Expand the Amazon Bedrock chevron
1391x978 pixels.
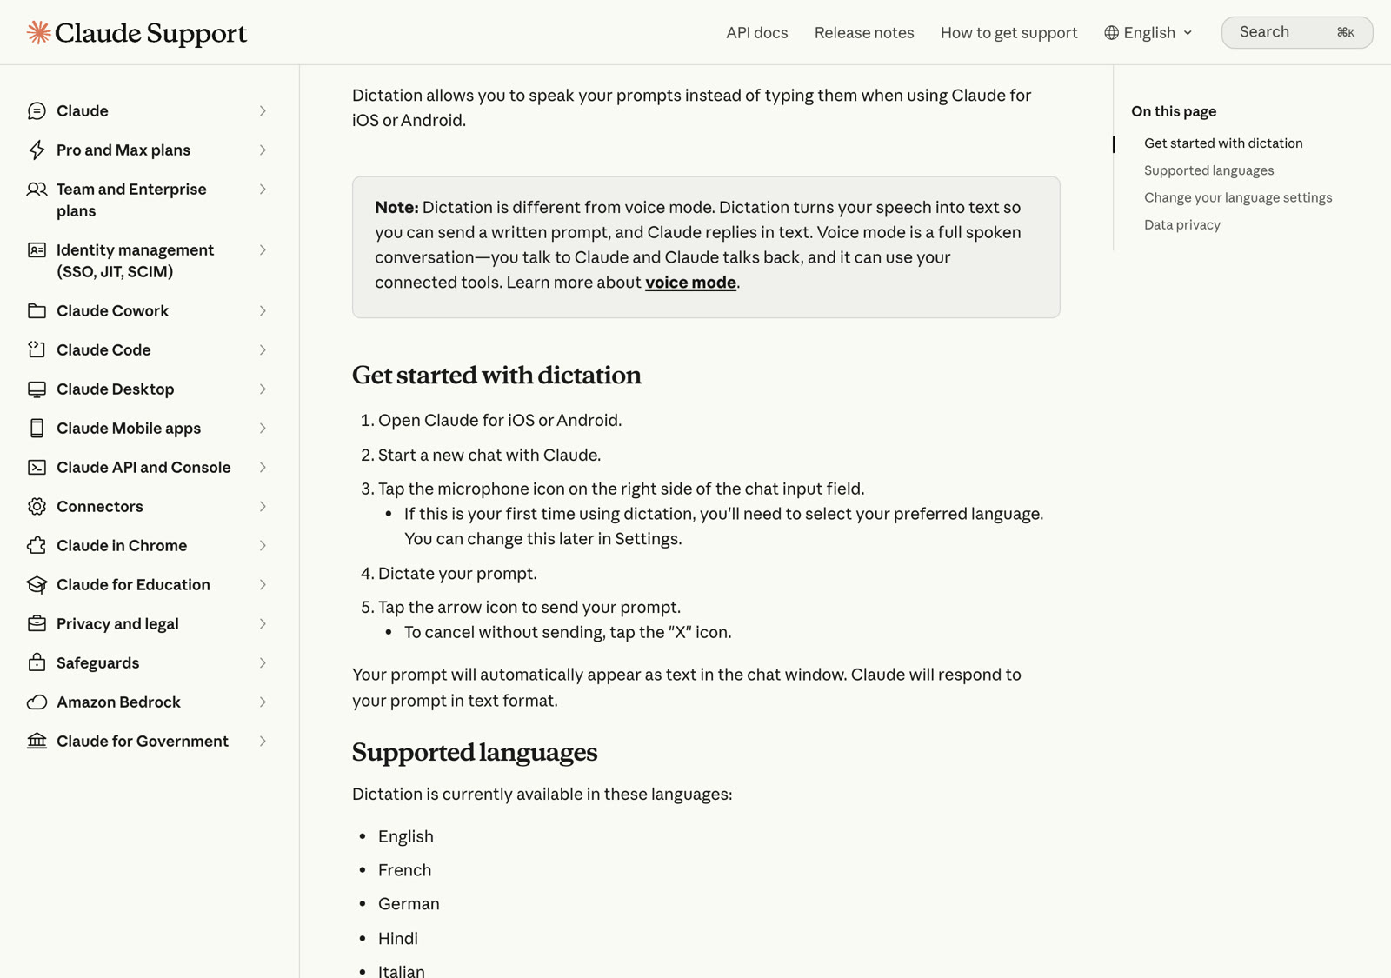[263, 702]
